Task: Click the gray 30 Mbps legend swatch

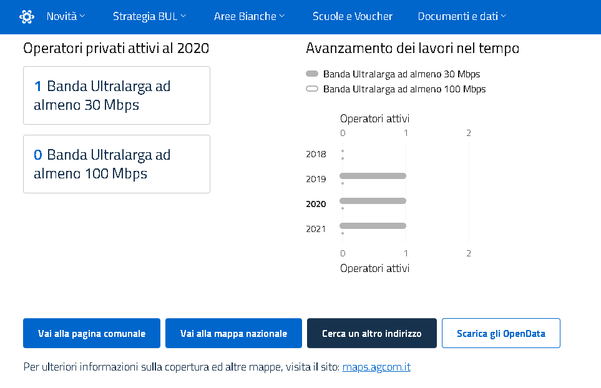Action: point(312,74)
